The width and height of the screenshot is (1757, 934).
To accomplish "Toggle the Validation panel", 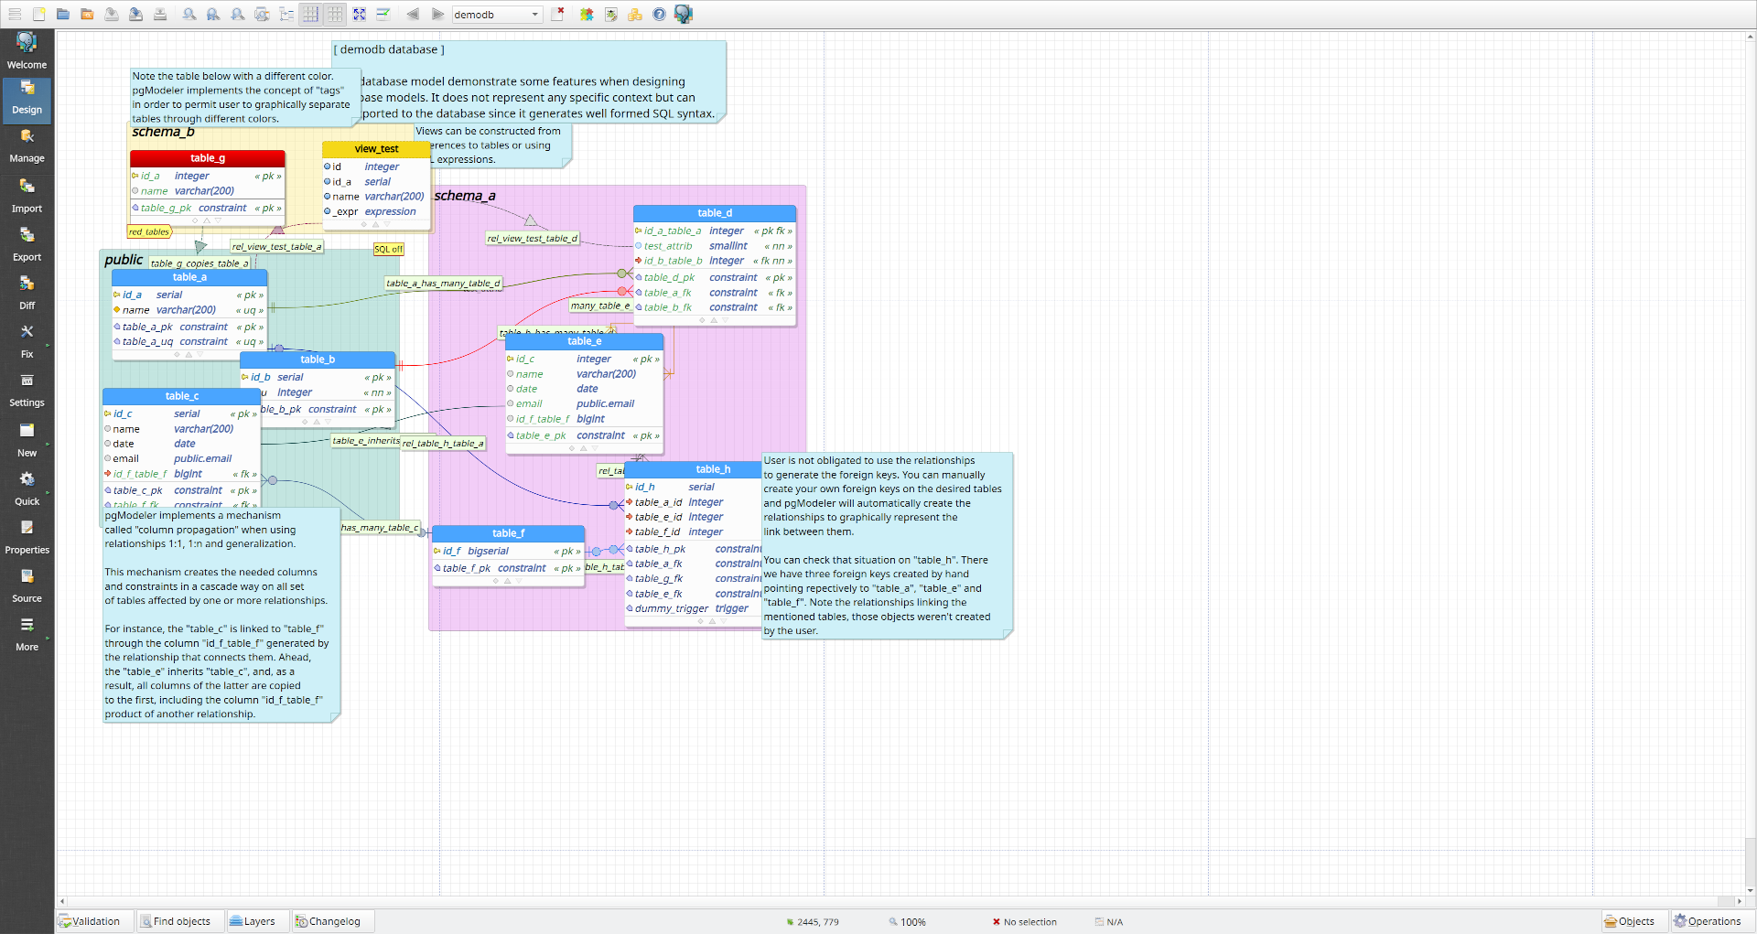I will [90, 921].
